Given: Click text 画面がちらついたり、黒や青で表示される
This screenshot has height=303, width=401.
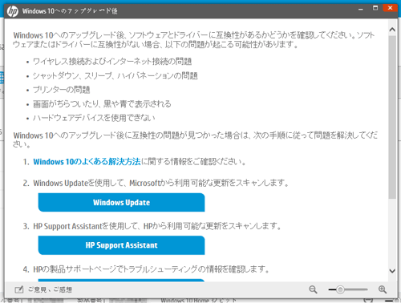Looking at the screenshot, I should tap(102, 104).
